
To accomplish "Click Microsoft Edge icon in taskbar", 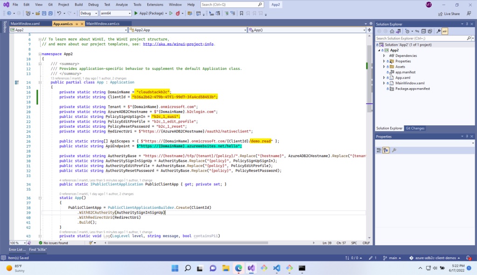I will point(239,268).
